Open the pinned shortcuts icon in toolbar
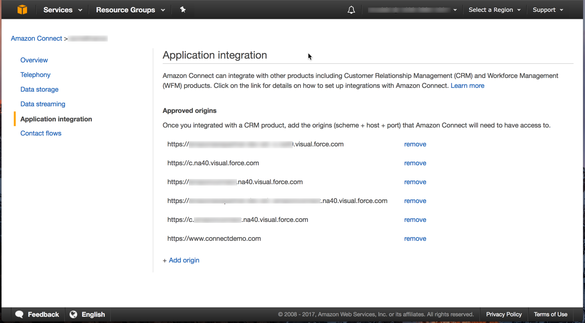 pos(183,9)
